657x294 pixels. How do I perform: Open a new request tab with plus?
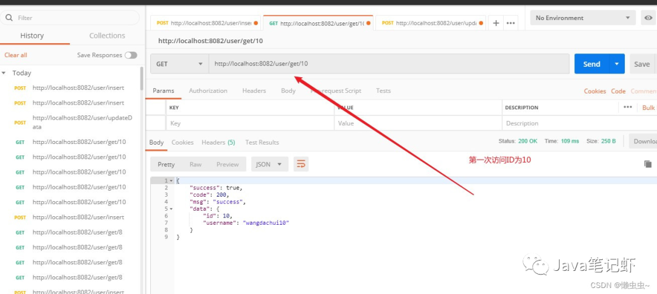[496, 23]
